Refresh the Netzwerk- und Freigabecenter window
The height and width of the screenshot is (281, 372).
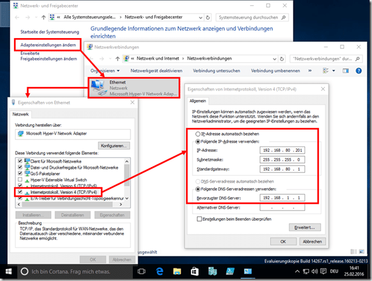(x=208, y=17)
